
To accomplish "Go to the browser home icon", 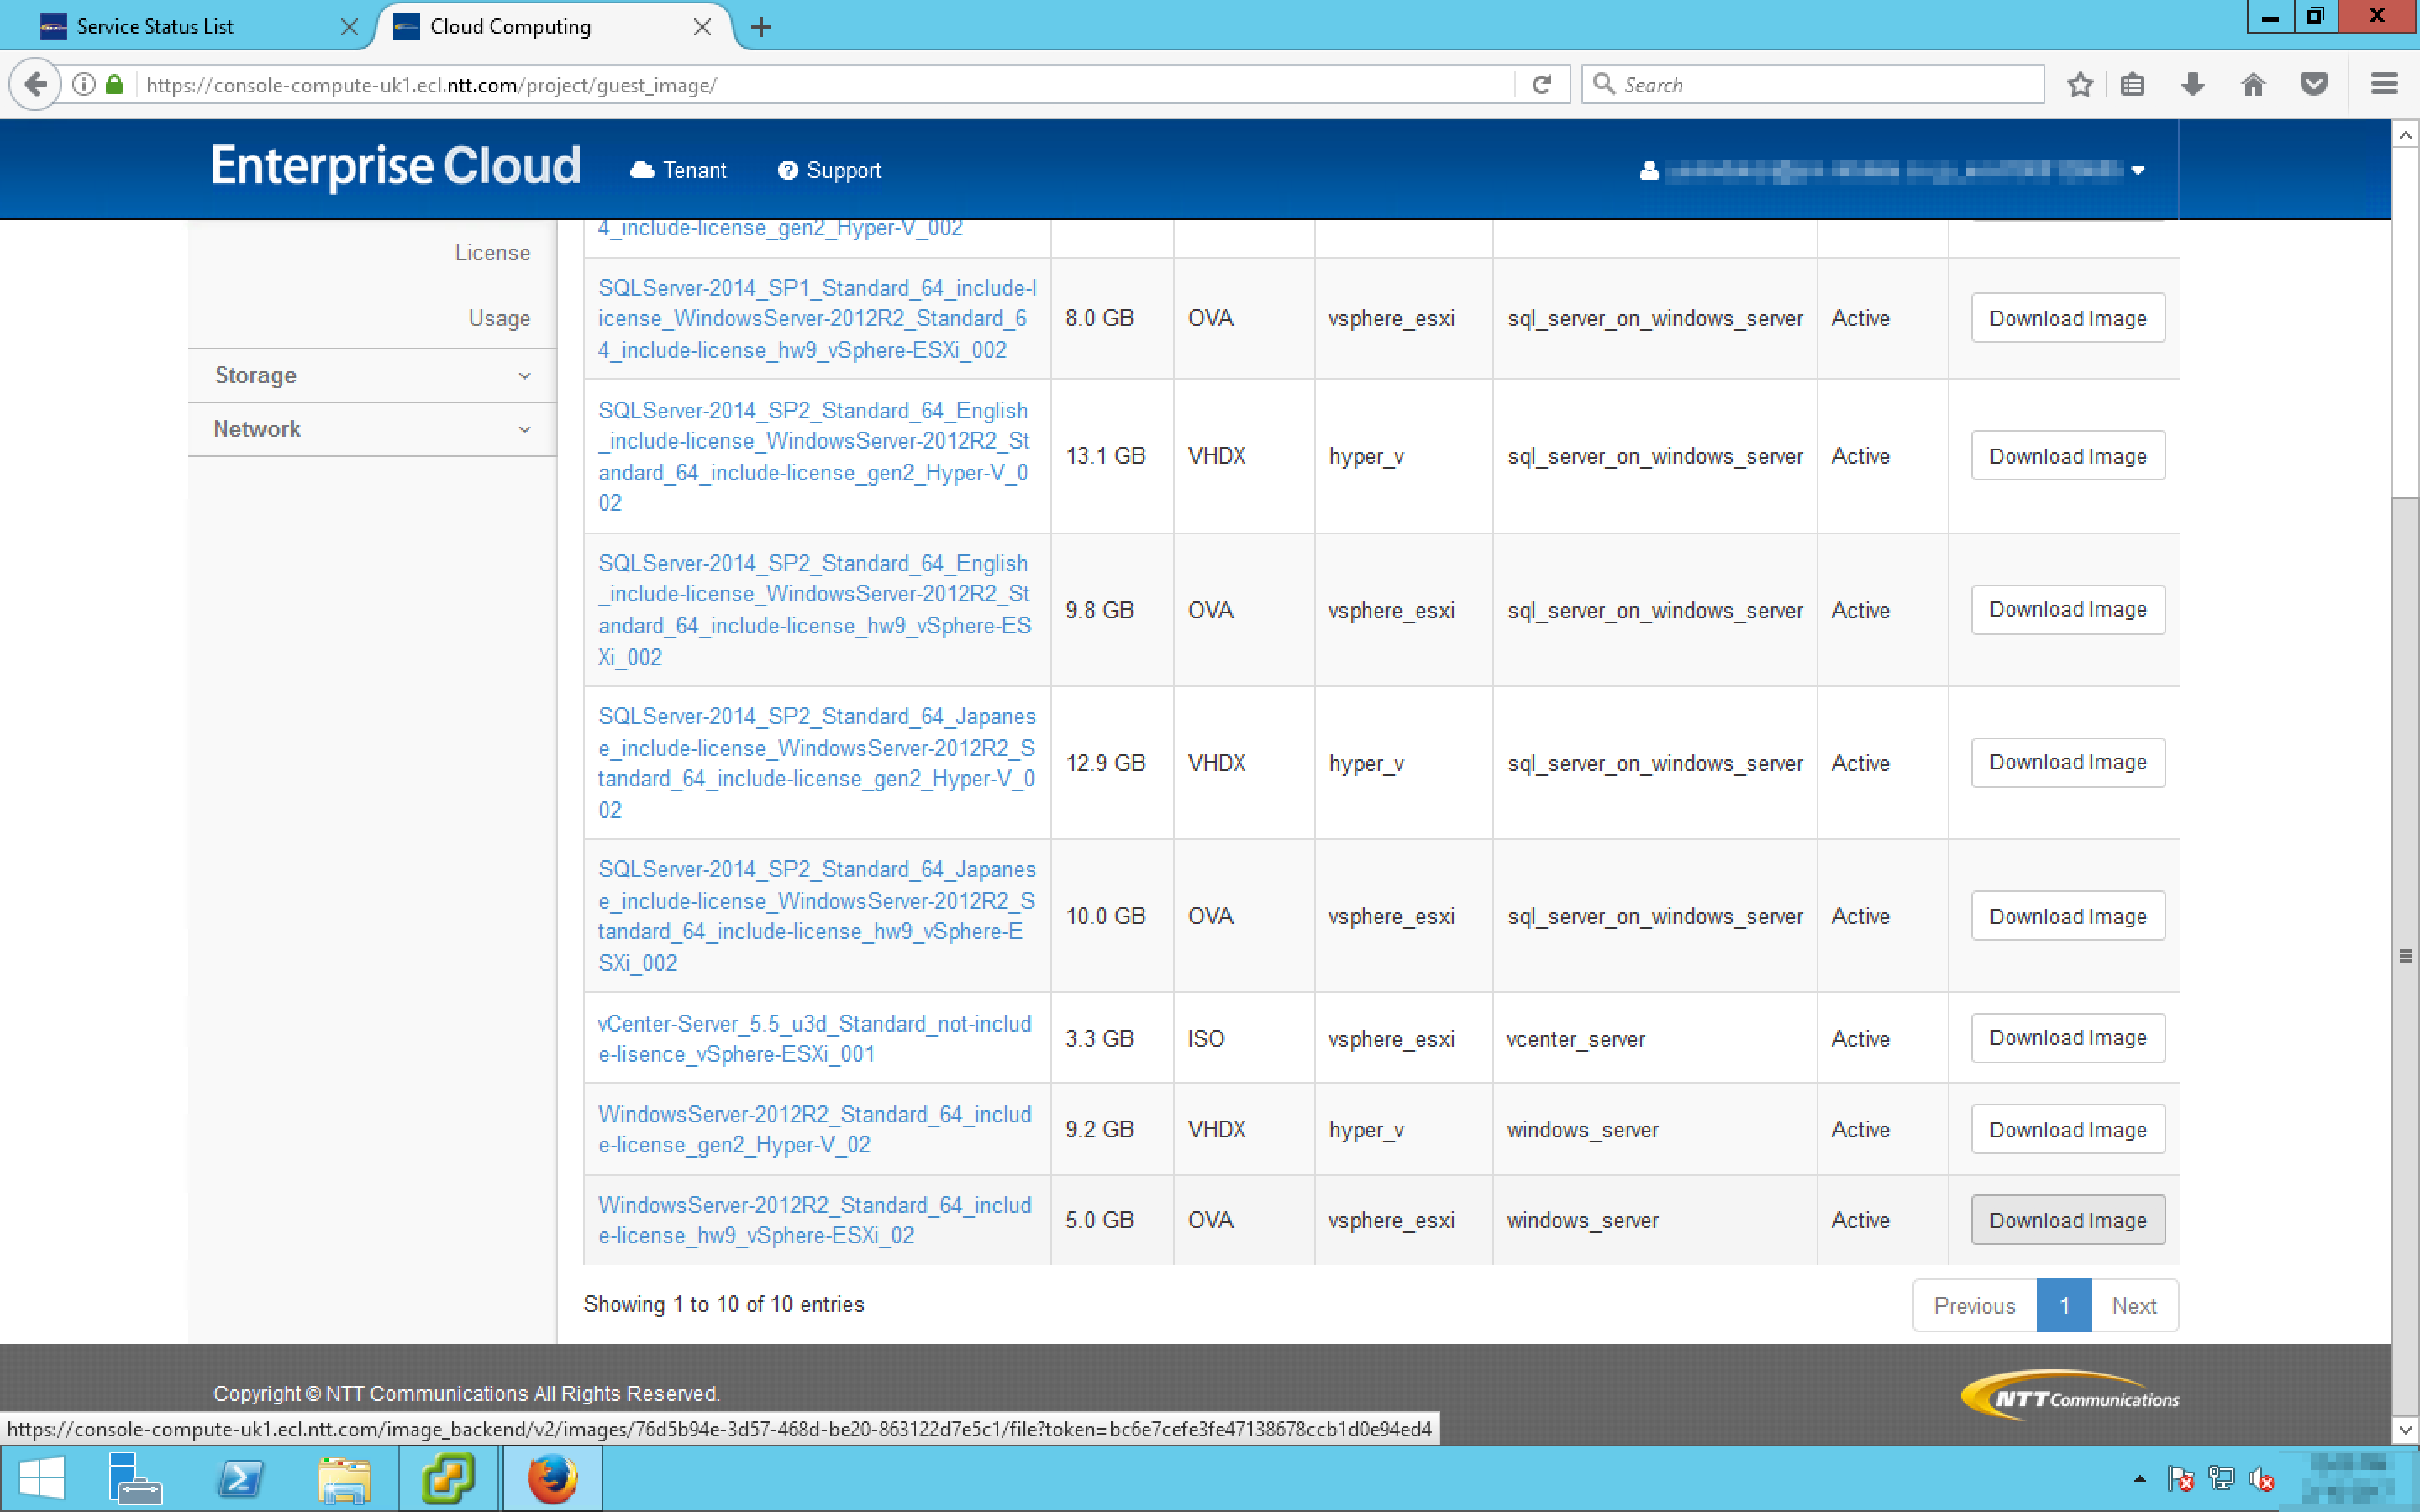I will (x=2253, y=84).
